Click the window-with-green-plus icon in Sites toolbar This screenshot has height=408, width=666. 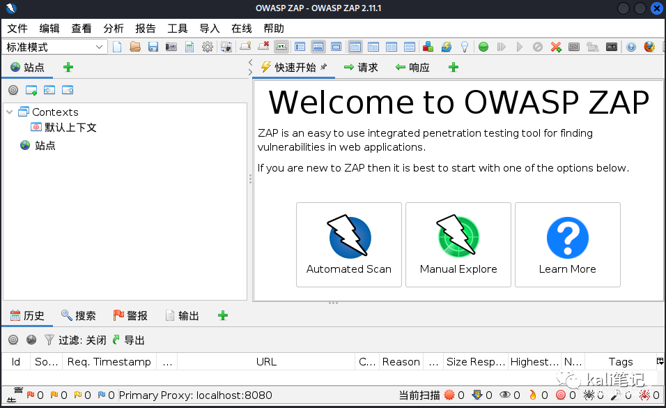(31, 90)
